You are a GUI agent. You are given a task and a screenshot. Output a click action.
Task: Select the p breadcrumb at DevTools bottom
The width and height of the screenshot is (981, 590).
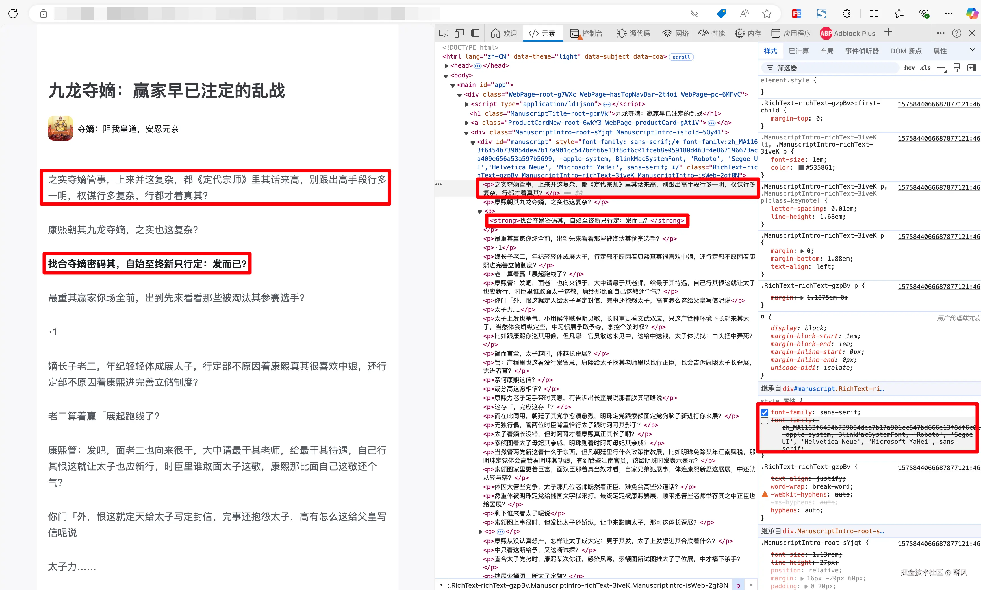738,585
